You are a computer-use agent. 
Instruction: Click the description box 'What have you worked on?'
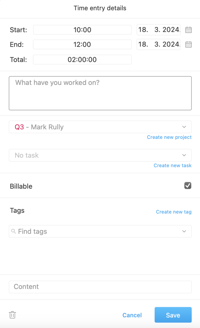click(x=100, y=93)
